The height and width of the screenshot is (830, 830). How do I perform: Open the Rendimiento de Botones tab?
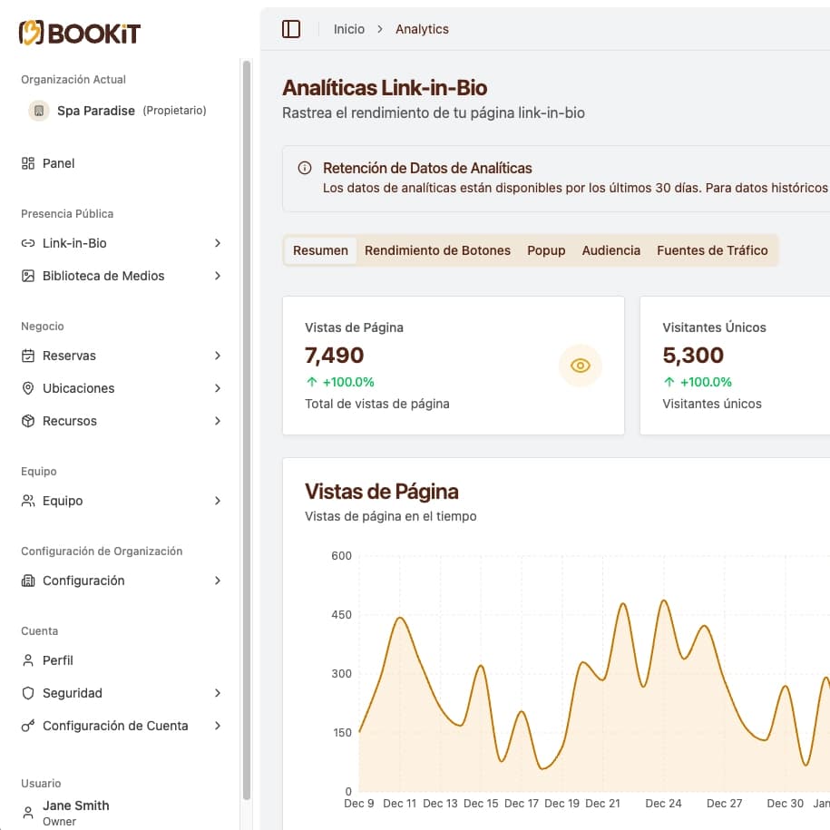[438, 249]
